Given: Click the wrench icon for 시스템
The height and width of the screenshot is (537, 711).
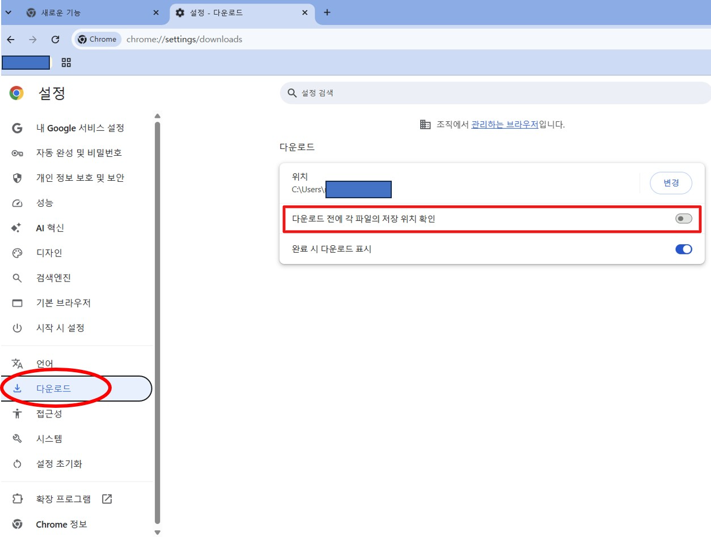Looking at the screenshot, I should click(x=17, y=438).
